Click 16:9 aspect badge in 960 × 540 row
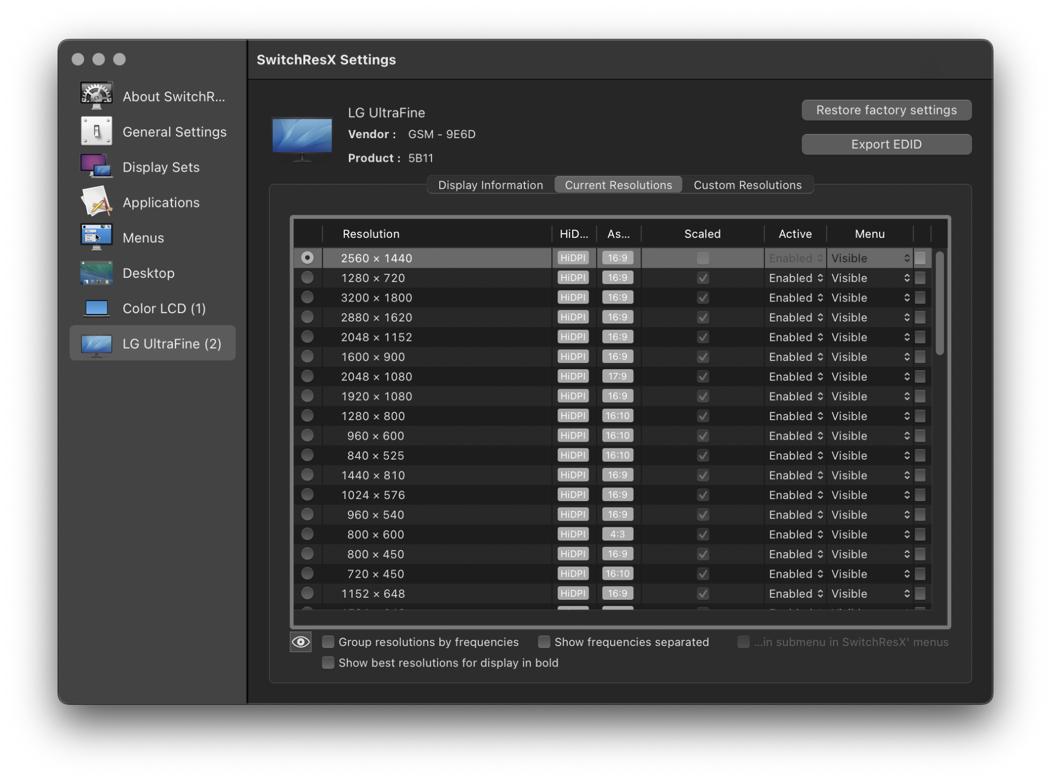Image resolution: width=1051 pixels, height=781 pixels. tap(617, 514)
